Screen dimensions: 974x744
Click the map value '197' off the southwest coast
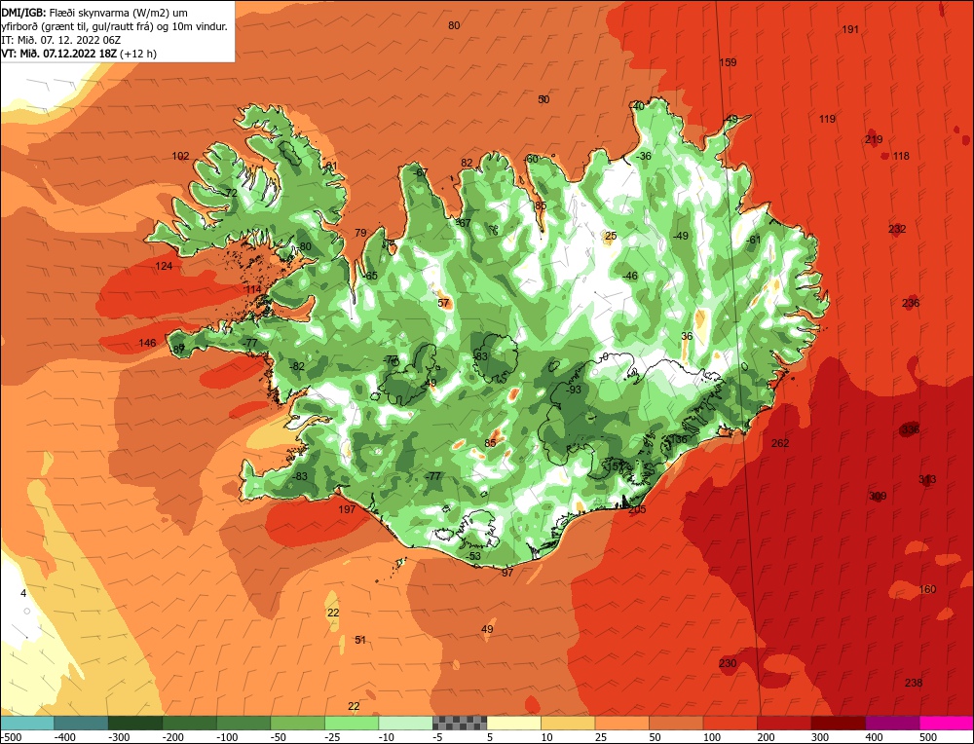(x=347, y=509)
